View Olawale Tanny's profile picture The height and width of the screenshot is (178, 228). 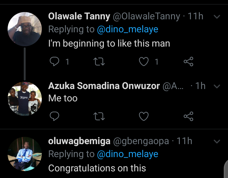25,29
